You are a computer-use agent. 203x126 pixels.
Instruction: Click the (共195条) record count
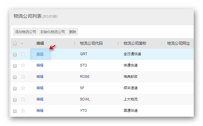coord(50,17)
